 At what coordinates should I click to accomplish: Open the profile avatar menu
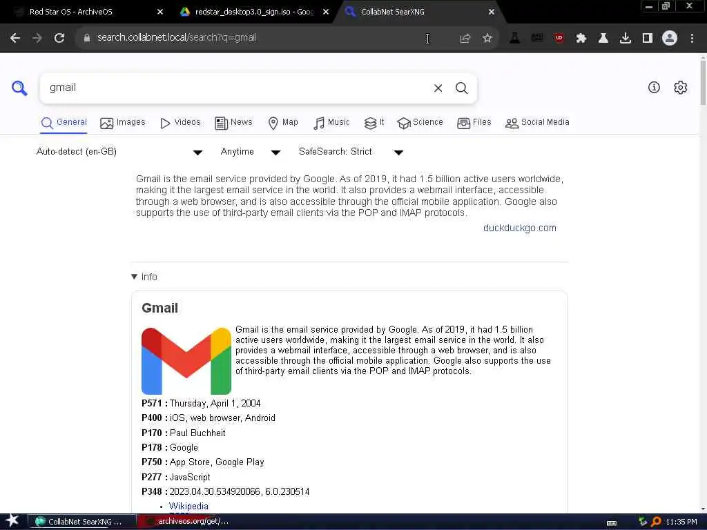coord(670,38)
